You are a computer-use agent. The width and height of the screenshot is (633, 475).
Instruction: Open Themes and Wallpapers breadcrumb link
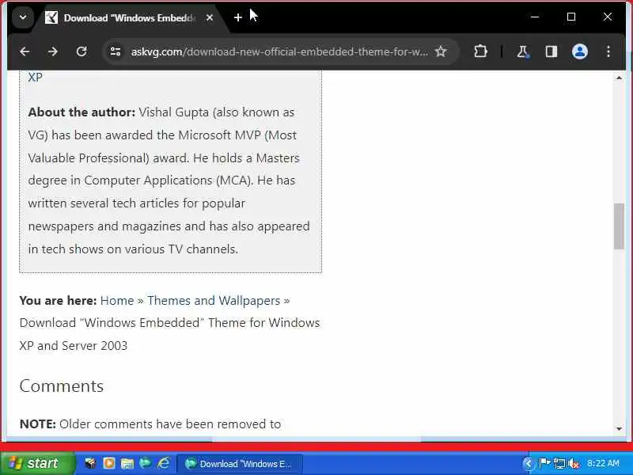(x=214, y=301)
